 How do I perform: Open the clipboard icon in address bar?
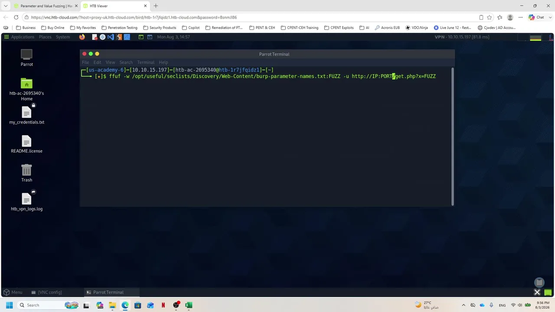[x=481, y=17]
